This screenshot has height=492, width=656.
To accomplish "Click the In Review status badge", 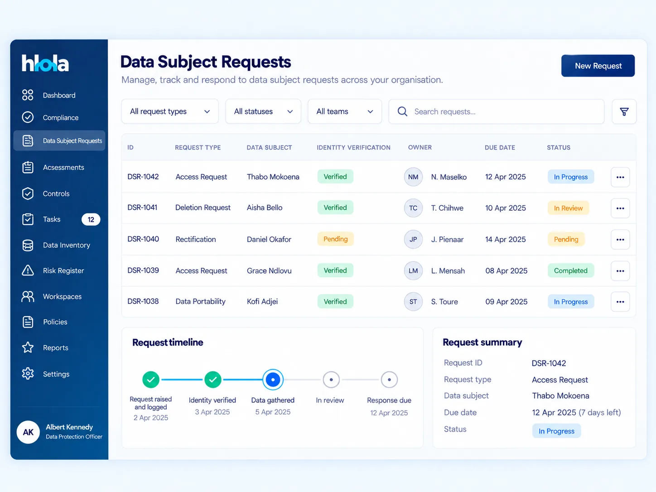I will [568, 208].
